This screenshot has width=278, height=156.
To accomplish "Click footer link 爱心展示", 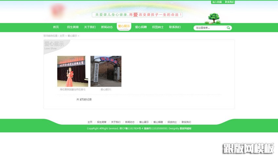I will (144, 122).
